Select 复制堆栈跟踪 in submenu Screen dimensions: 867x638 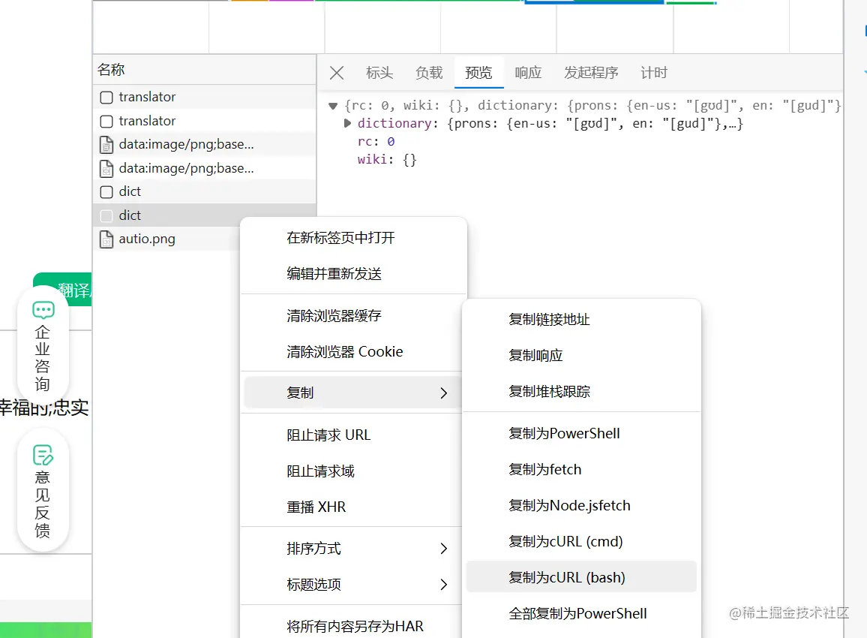581,391
